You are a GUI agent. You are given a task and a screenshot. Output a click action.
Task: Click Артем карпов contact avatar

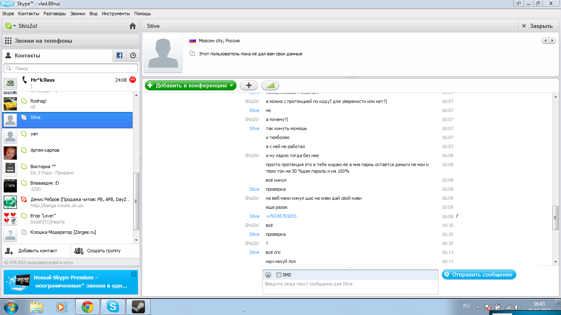pos(10,153)
